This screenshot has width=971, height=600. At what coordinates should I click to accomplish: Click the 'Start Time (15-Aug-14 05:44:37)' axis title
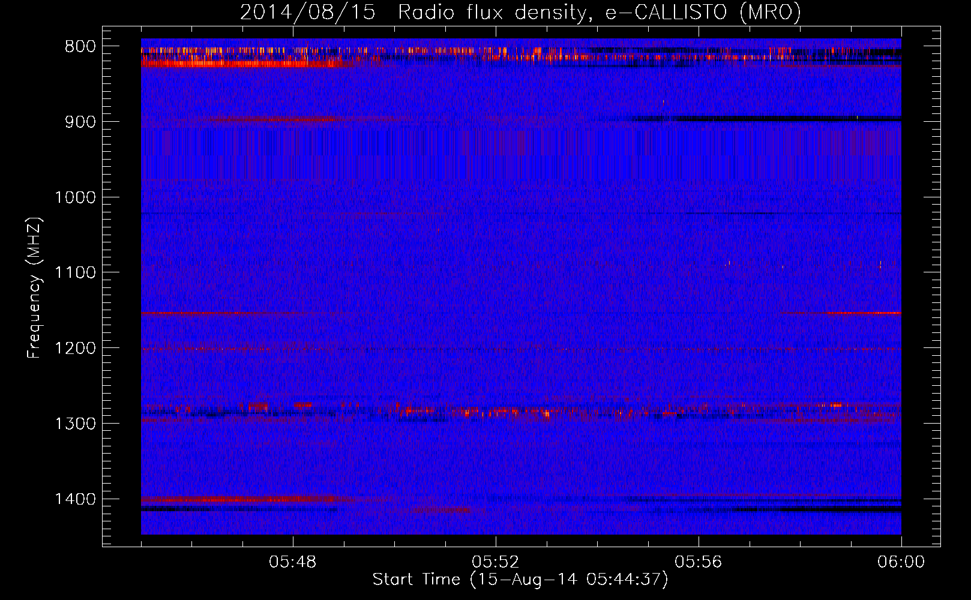(520, 580)
